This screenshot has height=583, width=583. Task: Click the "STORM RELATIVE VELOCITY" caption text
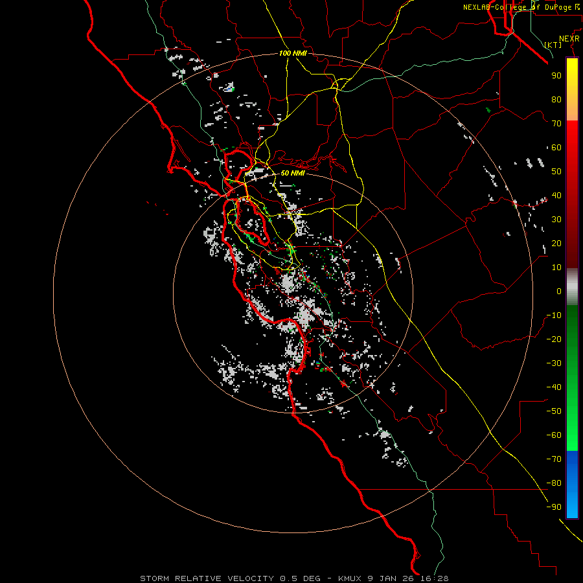208,578
